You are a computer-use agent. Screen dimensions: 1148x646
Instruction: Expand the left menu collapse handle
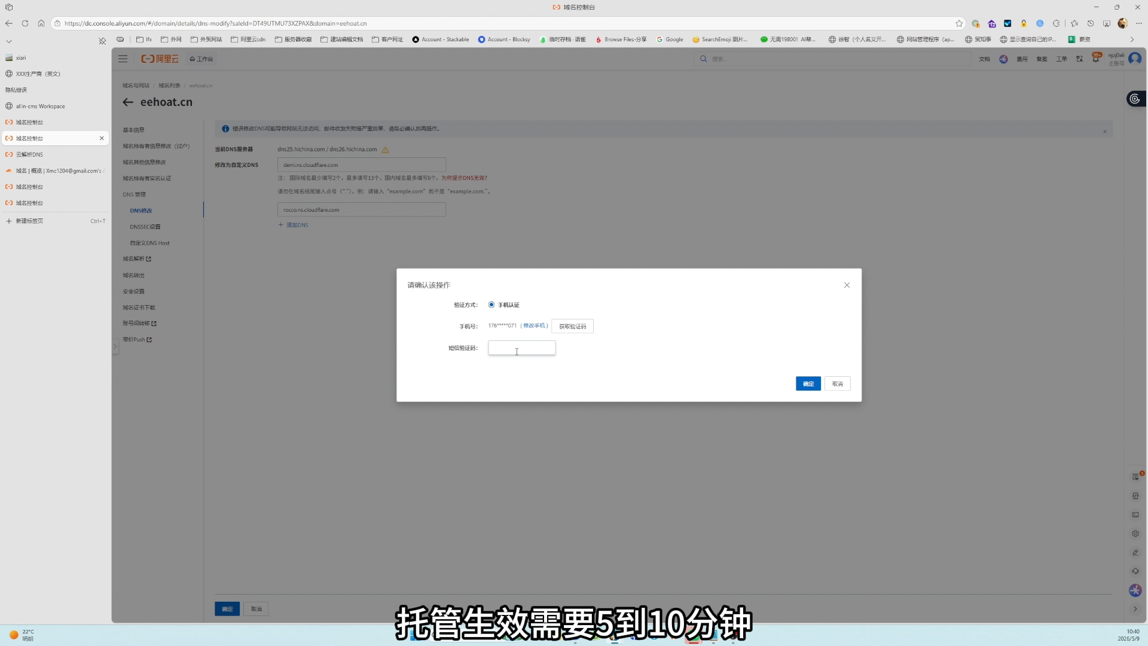click(115, 346)
